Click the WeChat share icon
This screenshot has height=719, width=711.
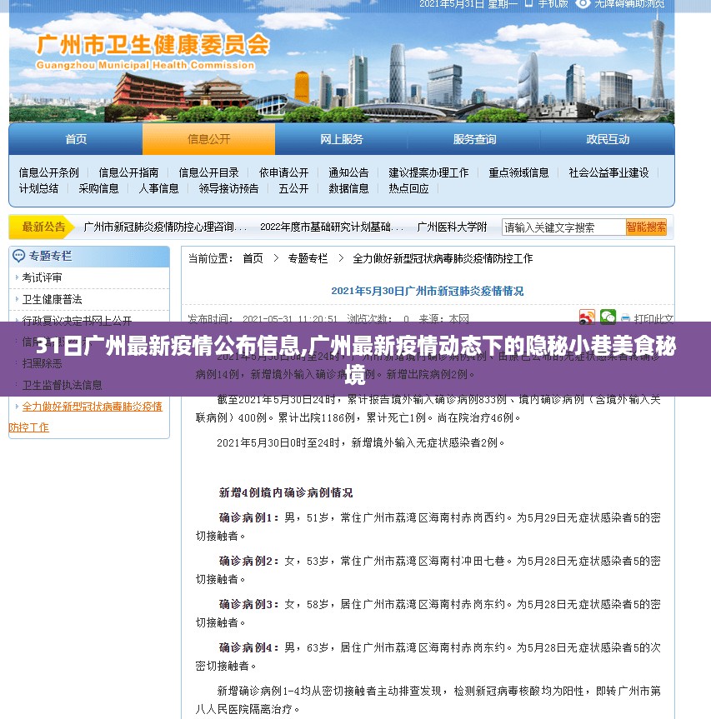(608, 317)
